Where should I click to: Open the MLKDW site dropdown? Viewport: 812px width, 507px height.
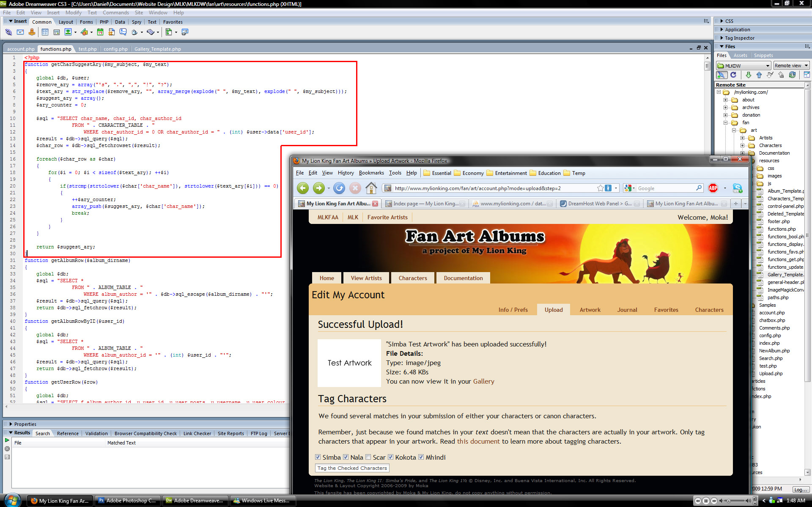click(x=743, y=65)
